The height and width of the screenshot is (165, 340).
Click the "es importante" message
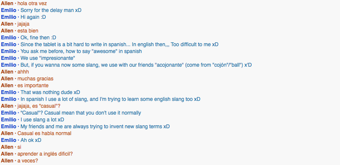[x=33, y=85]
